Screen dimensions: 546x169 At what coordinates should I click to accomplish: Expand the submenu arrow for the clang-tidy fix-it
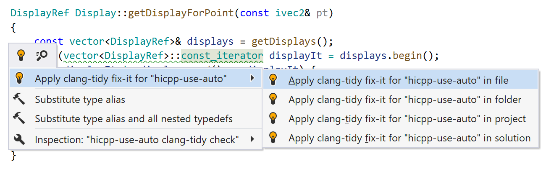[x=252, y=78]
